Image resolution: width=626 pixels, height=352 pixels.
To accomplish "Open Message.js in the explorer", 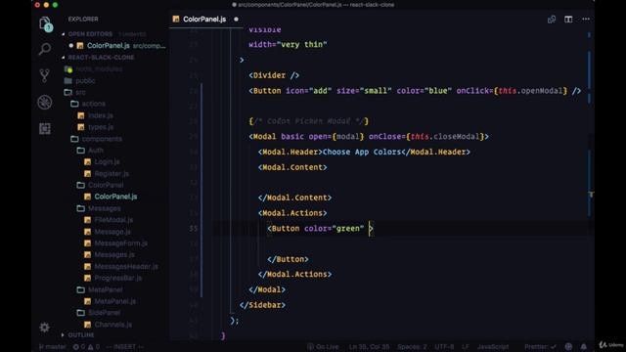I will coord(112,232).
